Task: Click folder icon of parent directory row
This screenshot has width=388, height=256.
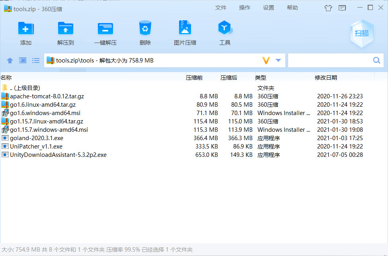Action: pos(5,88)
